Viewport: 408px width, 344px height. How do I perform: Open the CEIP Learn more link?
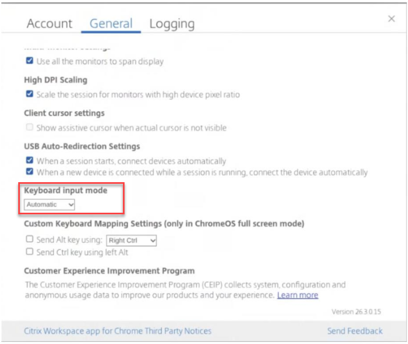(x=297, y=295)
